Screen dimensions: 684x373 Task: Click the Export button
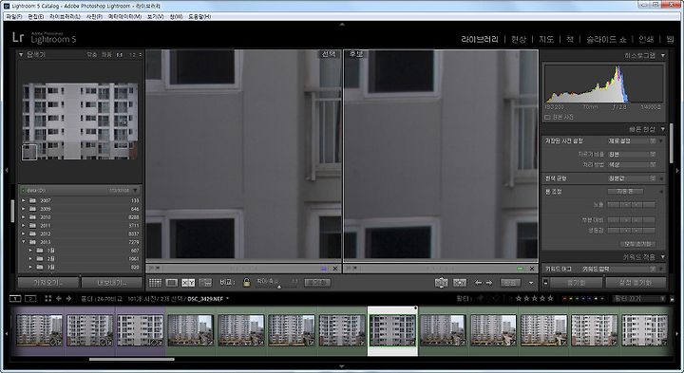pos(112,283)
